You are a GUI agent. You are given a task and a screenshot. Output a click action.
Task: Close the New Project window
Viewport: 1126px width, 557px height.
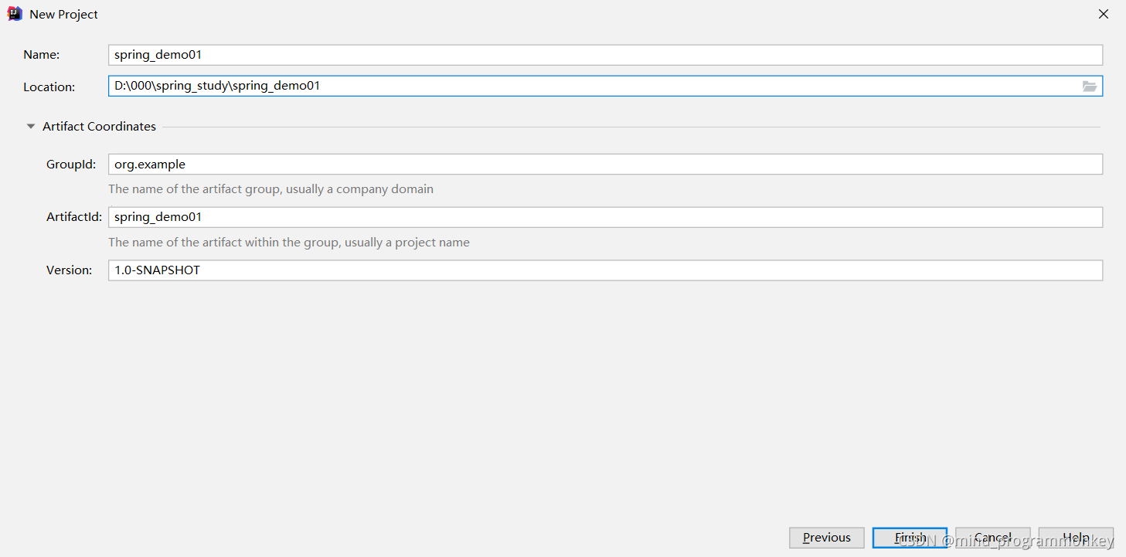1104,14
